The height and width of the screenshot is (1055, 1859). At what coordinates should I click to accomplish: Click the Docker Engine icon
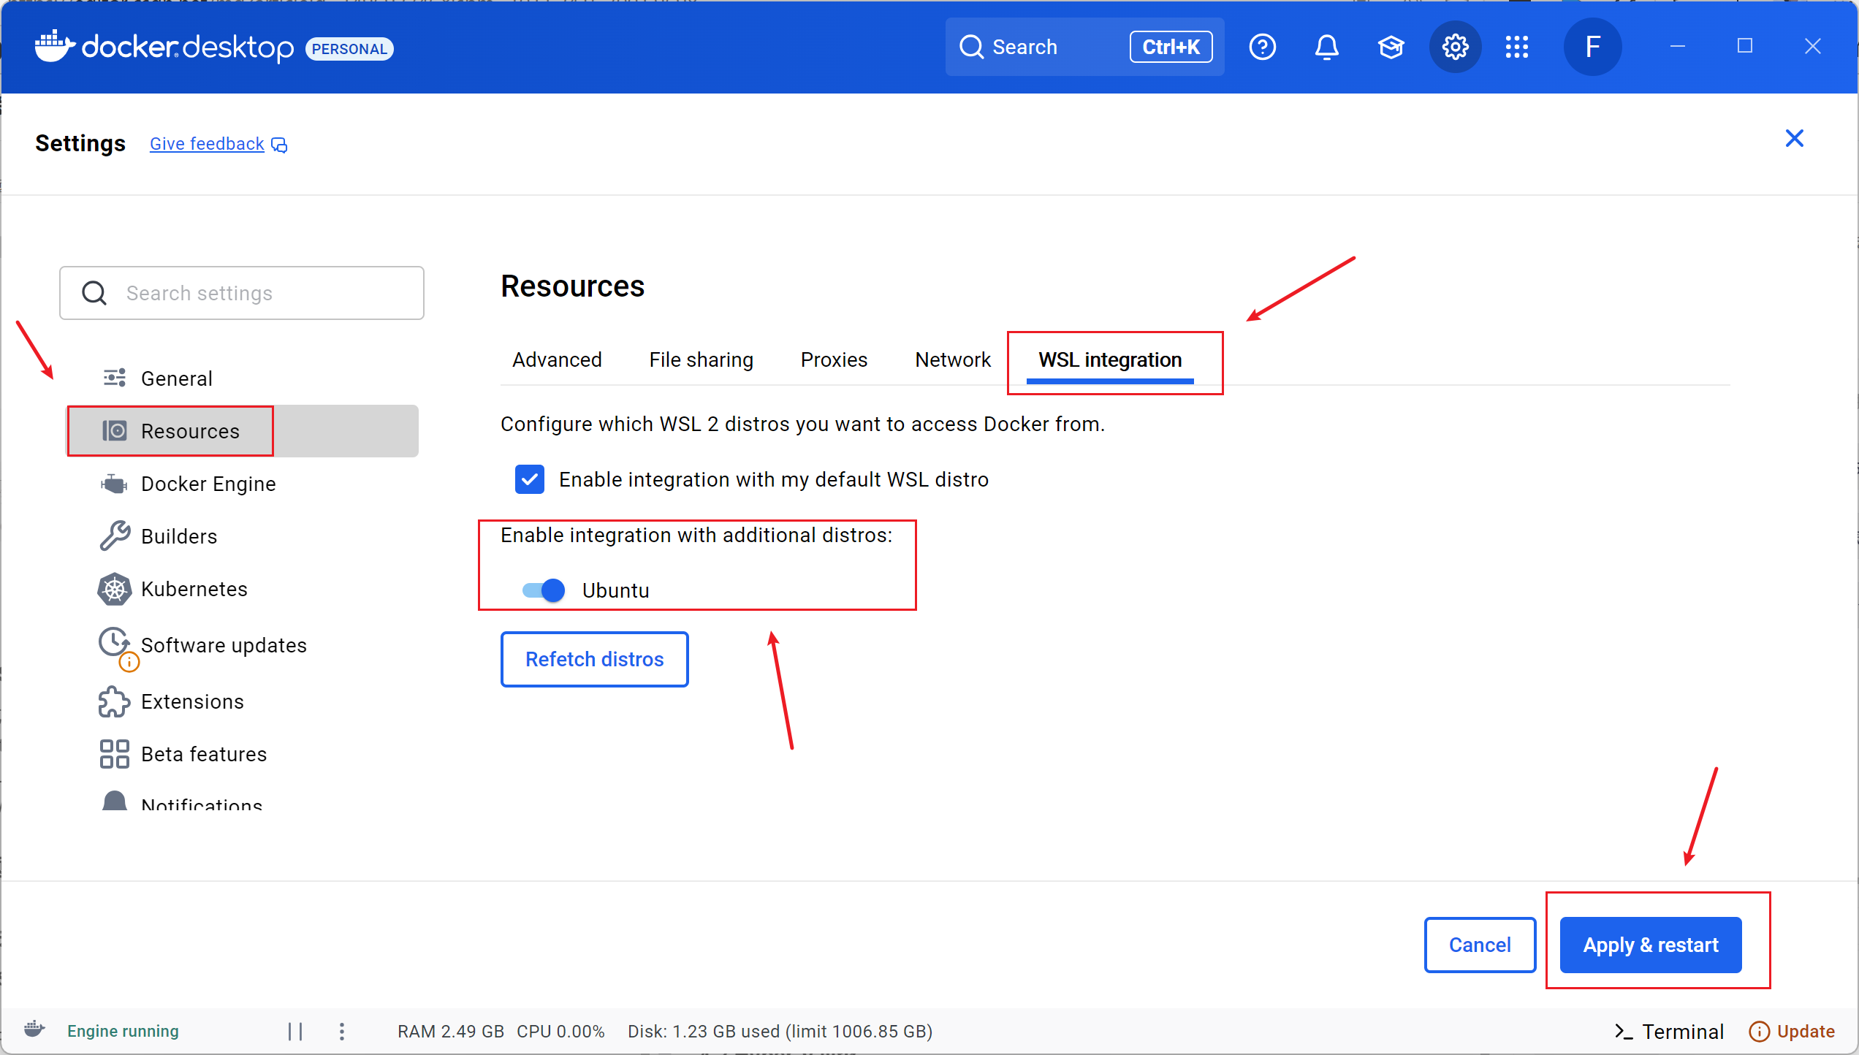click(114, 484)
